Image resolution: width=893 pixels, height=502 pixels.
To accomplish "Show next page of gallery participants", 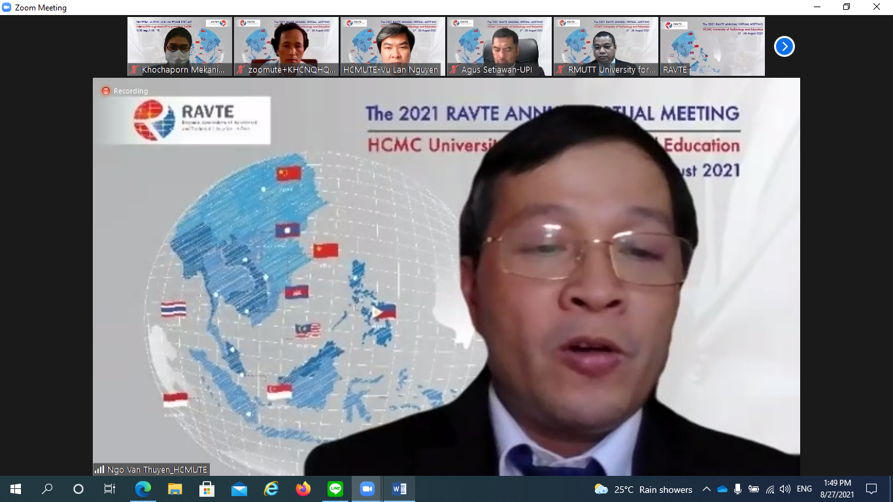I will pos(784,46).
